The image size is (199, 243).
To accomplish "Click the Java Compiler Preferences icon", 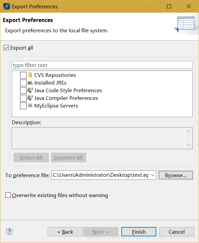I will pyautogui.click(x=30, y=98).
